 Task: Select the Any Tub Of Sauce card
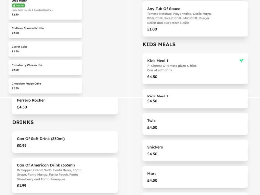click(195, 19)
